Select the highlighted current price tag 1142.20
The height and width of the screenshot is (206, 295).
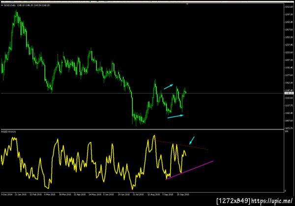[289, 93]
